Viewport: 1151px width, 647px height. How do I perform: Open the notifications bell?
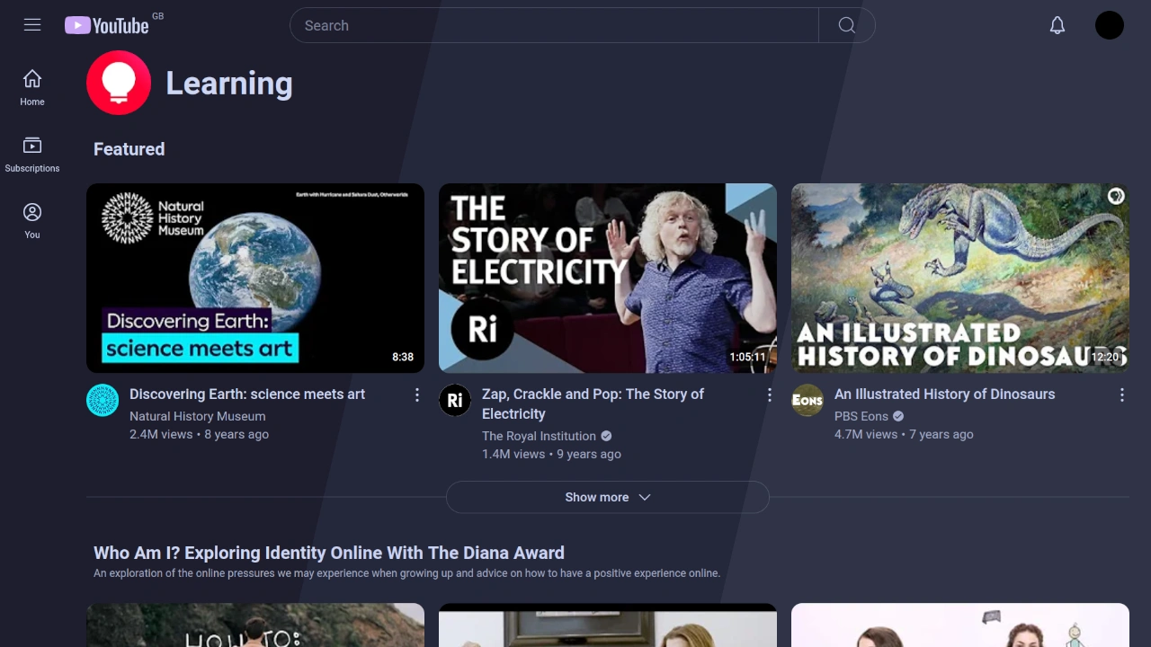[x=1057, y=25]
